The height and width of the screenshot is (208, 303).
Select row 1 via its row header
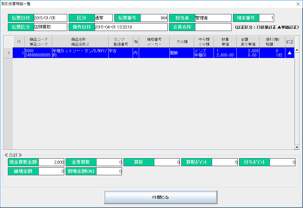point(8,53)
